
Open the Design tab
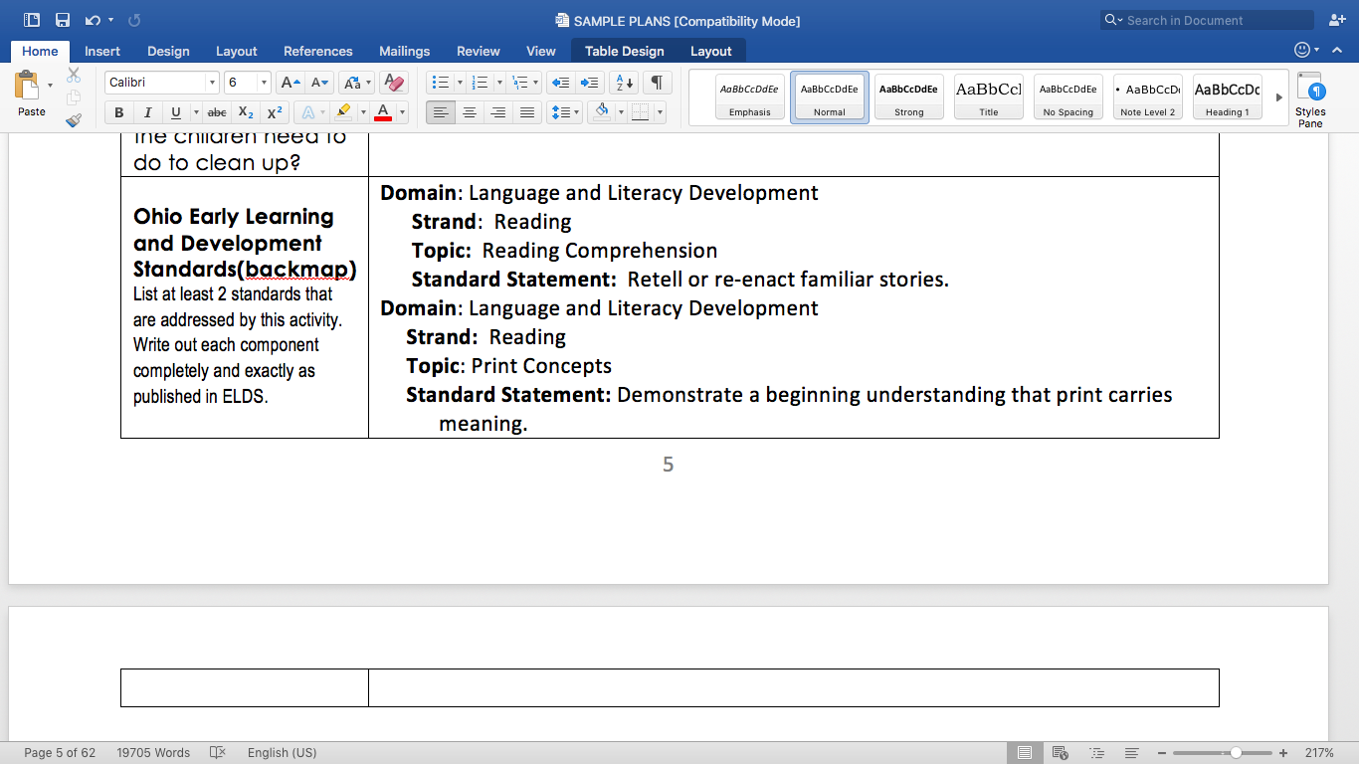point(168,51)
